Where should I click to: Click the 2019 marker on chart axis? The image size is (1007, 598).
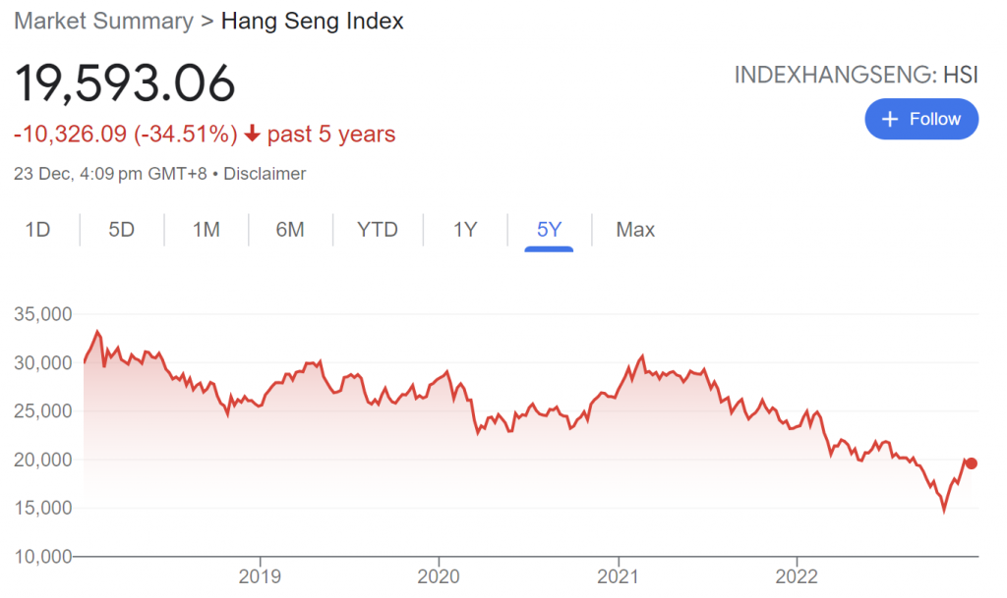pos(260,576)
